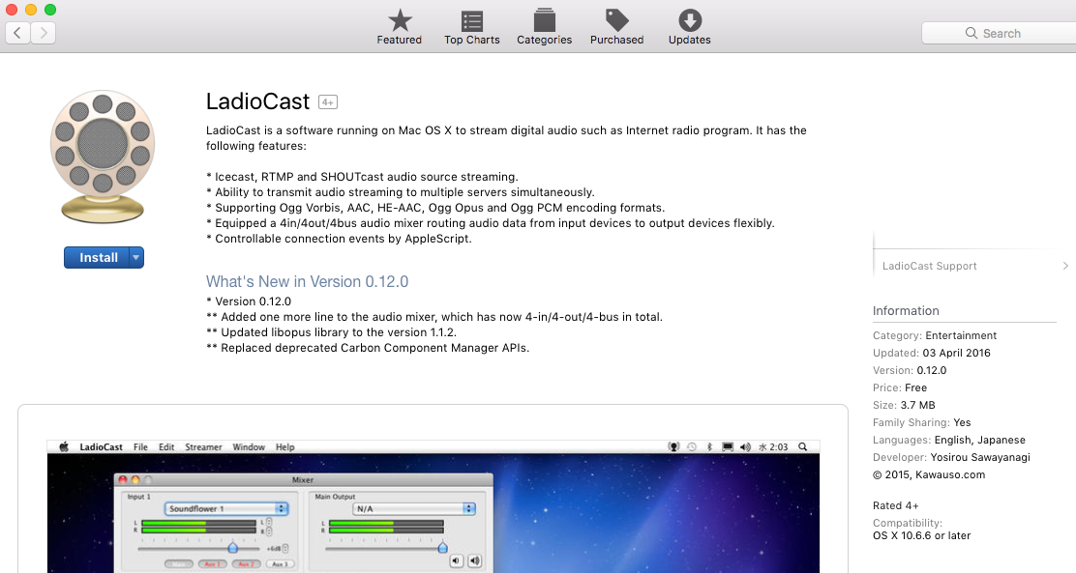Click the Developer: Yosirou Sawayanagi line

pos(951,457)
